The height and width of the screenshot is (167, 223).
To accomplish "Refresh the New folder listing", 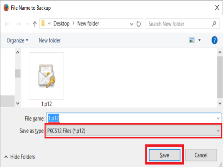I will pos(139,24).
